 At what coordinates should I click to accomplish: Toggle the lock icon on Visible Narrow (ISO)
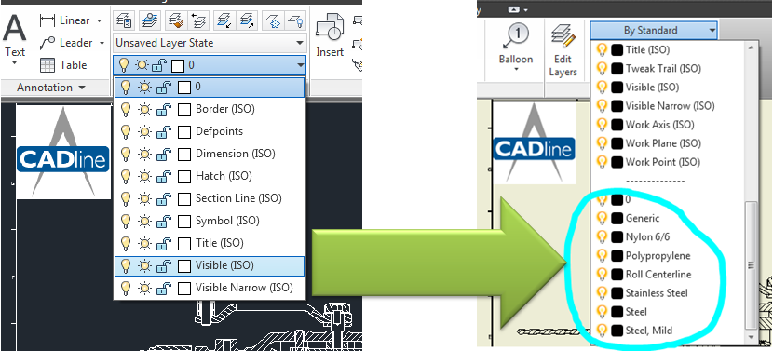164,288
